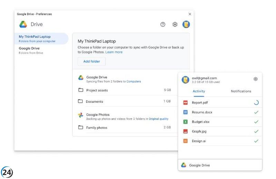This screenshot has width=276, height=179.
Task: Click the Design.ai Illustrator icon
Action: coord(185,141)
